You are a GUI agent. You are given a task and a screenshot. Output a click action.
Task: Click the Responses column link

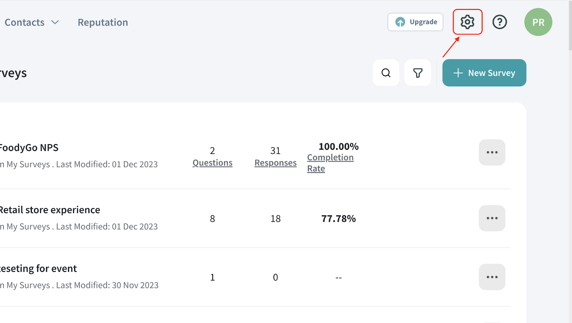click(275, 163)
